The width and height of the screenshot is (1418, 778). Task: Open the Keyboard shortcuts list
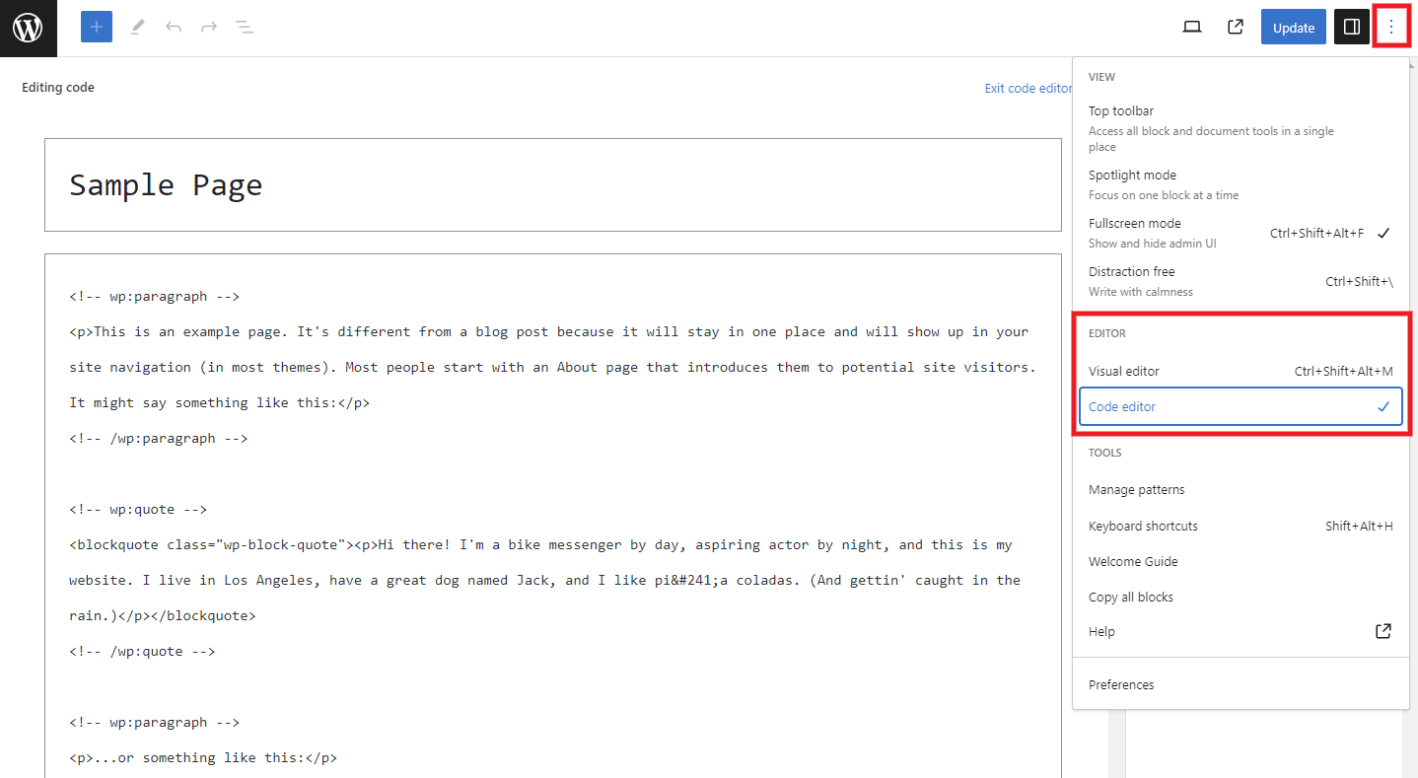[x=1143, y=526]
